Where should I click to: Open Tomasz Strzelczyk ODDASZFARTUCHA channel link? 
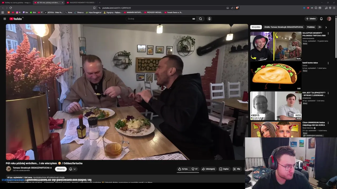click(31, 168)
